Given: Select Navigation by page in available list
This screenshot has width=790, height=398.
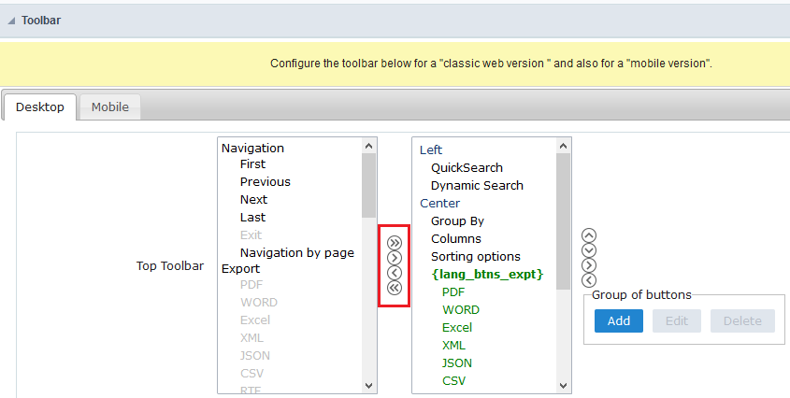Looking at the screenshot, I should (x=296, y=253).
